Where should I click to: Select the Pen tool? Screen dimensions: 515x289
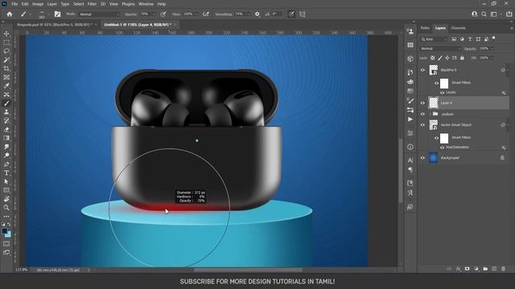point(6,164)
